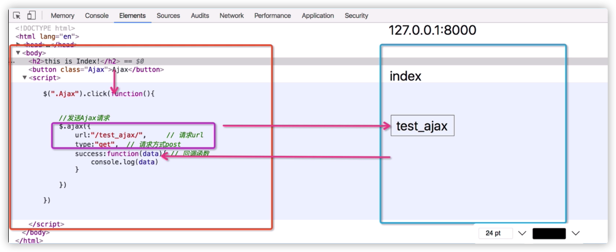Click the 'index' text label
This screenshot has width=616, height=252.
click(405, 76)
